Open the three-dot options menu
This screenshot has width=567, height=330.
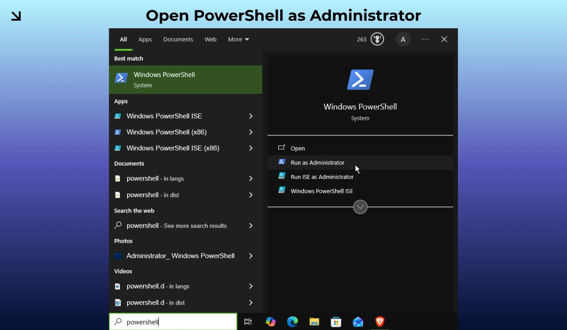point(425,39)
